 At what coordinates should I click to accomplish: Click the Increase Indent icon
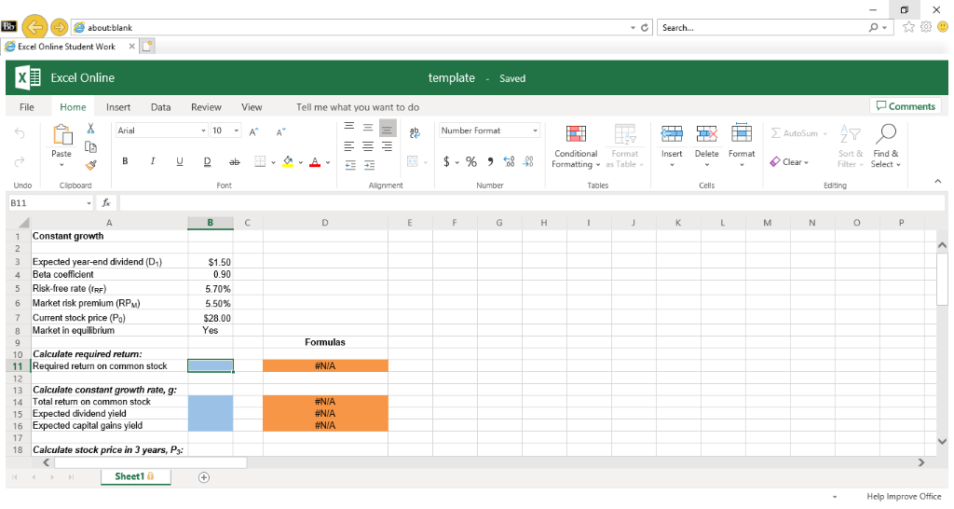click(368, 163)
